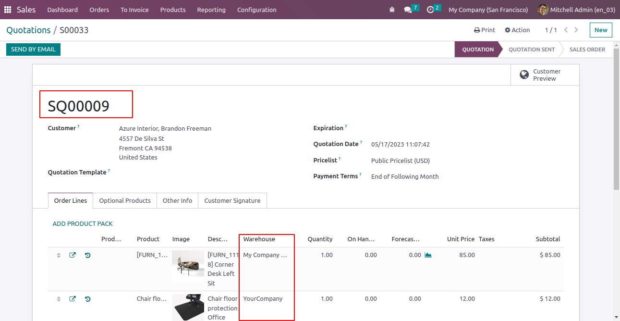Click drag handle on Chair floor protection row
Screen dimensions: 620x321
[x=59, y=299]
